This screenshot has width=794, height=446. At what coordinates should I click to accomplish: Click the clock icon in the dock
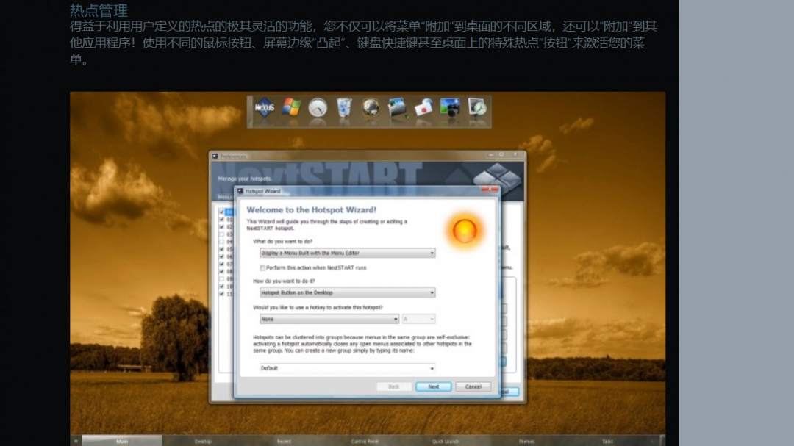pyautogui.click(x=317, y=108)
